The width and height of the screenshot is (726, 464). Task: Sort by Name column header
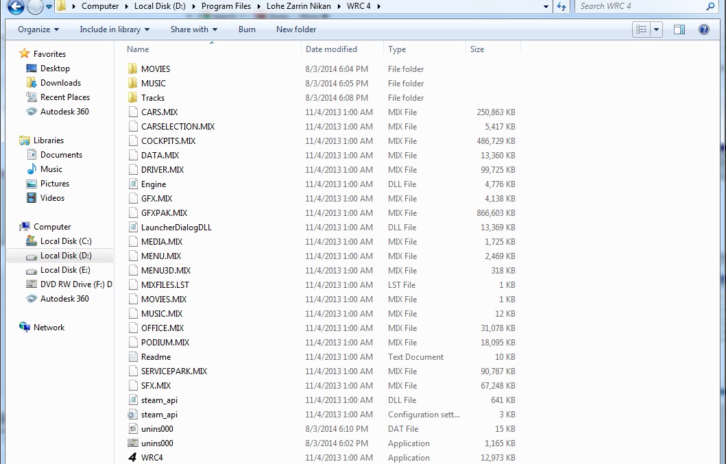(138, 49)
